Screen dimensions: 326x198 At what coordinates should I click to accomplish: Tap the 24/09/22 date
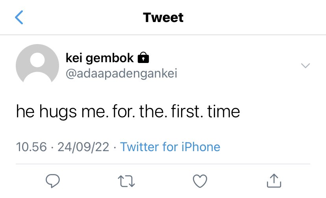83,147
